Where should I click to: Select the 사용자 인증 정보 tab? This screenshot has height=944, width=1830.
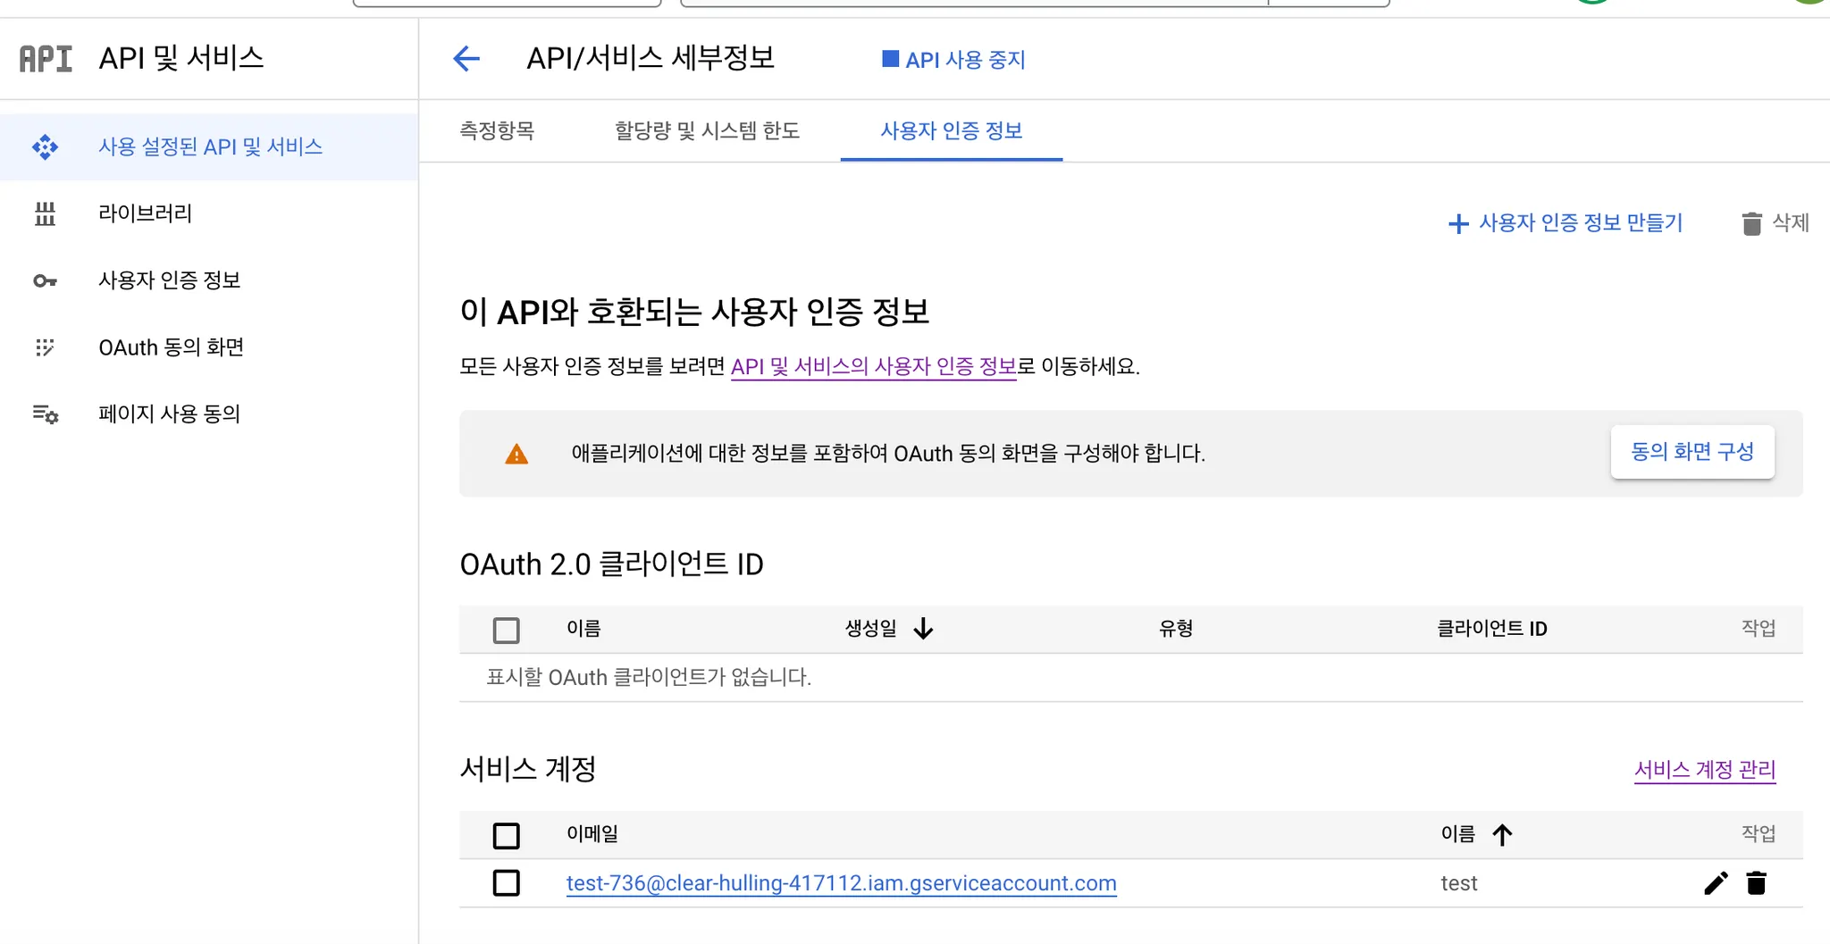[952, 130]
